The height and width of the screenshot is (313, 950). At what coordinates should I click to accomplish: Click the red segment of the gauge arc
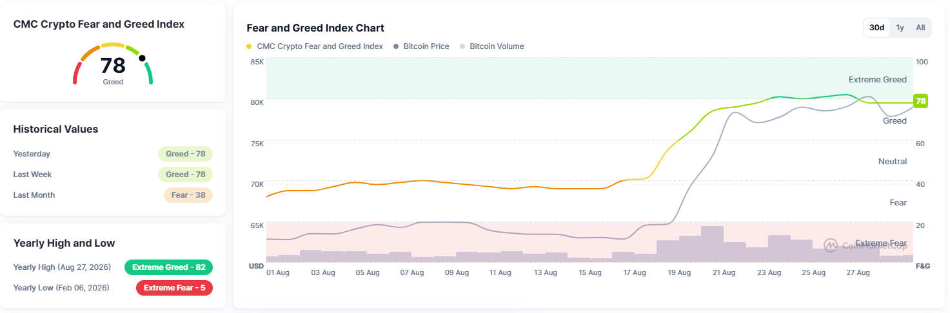pyautogui.click(x=77, y=73)
